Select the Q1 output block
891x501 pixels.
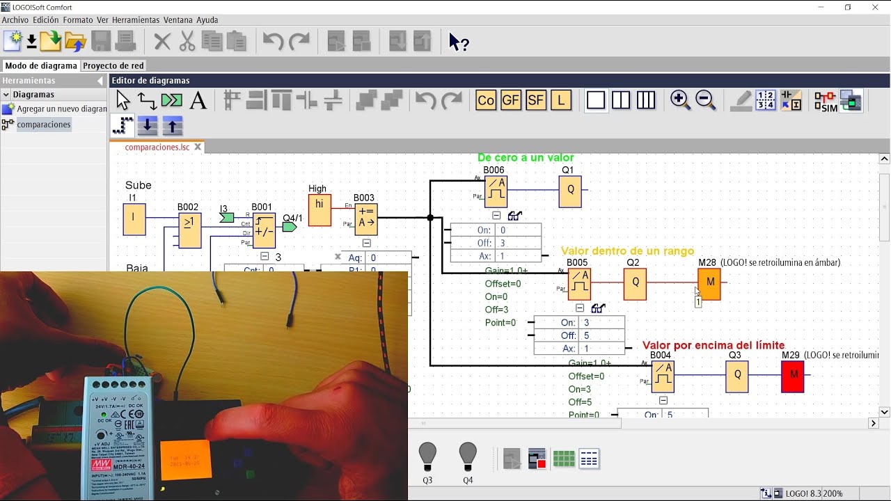[570, 191]
